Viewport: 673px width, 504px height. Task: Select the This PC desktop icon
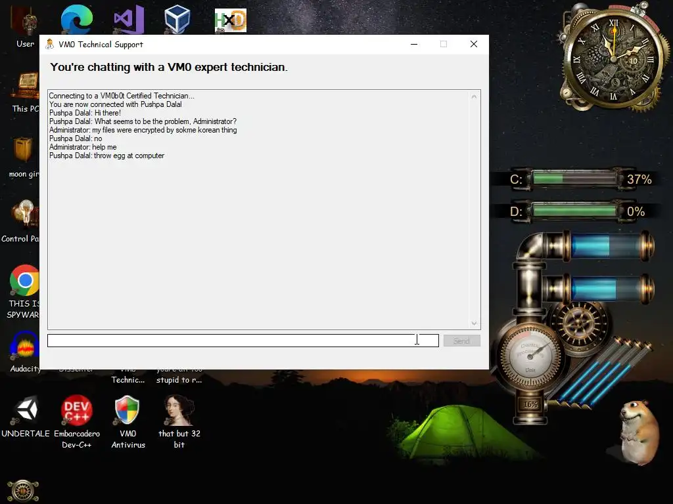click(x=26, y=92)
